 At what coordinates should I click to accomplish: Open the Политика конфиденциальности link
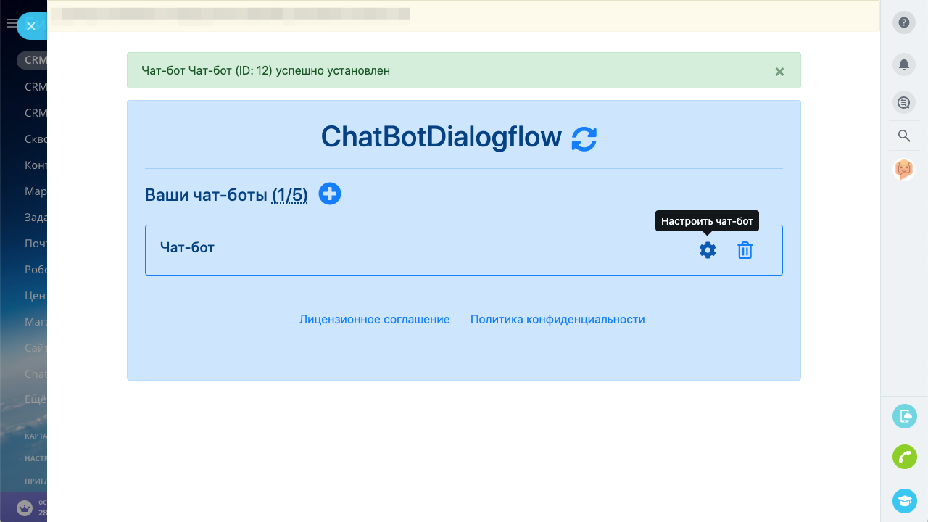click(x=558, y=319)
